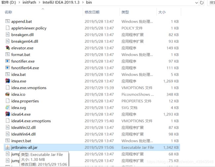This screenshot has width=215, height=167.
Task: Click the search box beside refresh
Action: coord(211,3)
